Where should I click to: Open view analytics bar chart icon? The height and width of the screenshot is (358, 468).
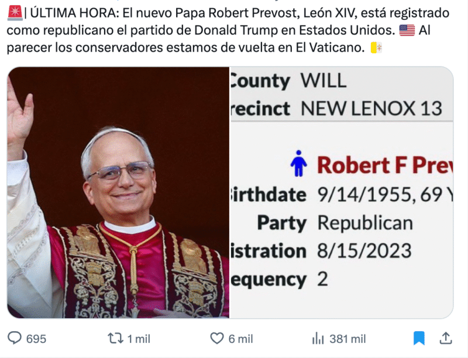coord(318,338)
